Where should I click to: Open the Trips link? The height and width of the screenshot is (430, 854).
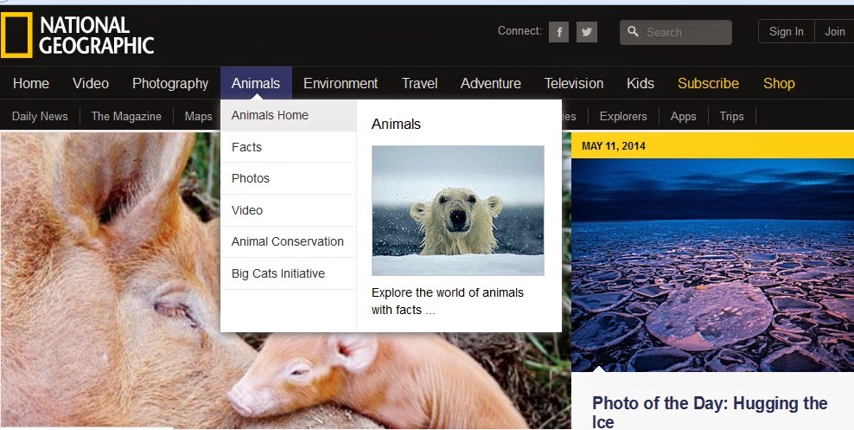731,116
